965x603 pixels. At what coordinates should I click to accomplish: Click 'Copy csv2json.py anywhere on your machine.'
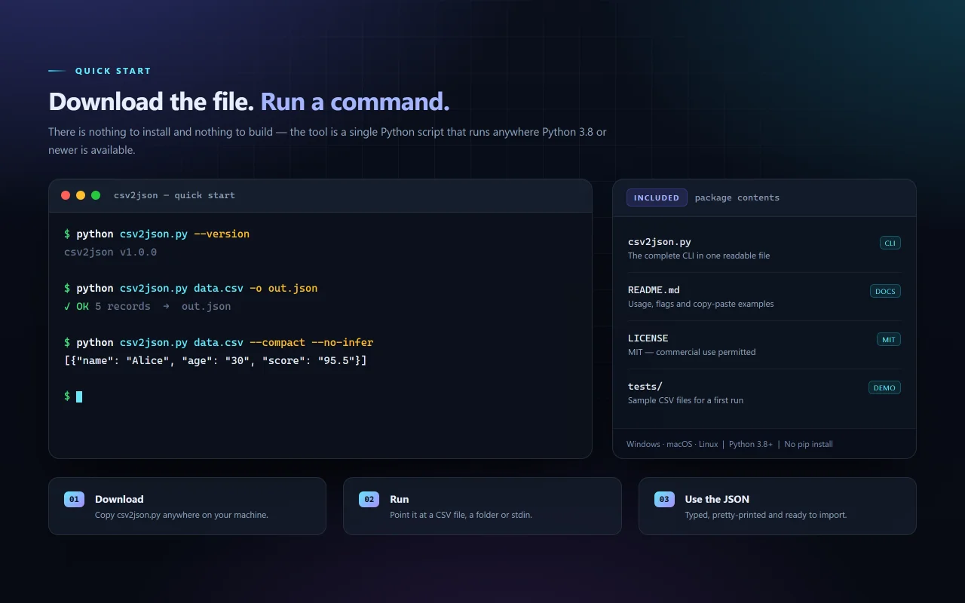pyautogui.click(x=182, y=515)
